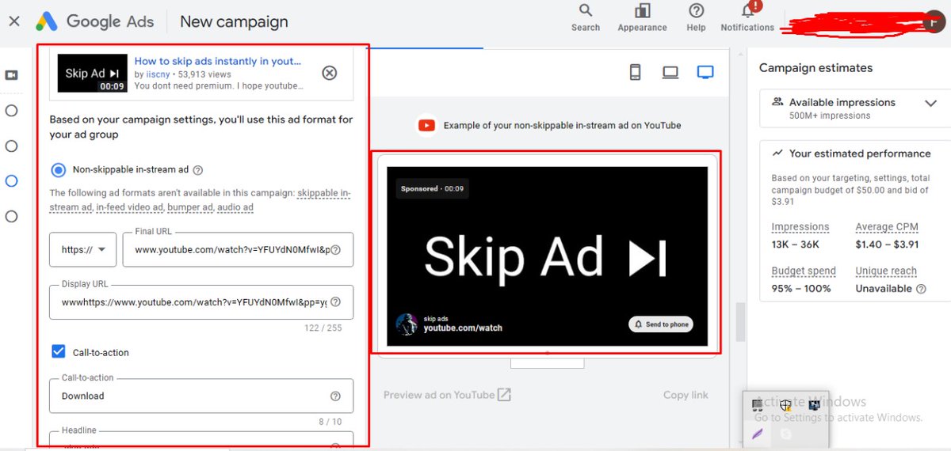Click the bumper ad dotted link
This screenshot has width=951, height=451.
pos(191,207)
